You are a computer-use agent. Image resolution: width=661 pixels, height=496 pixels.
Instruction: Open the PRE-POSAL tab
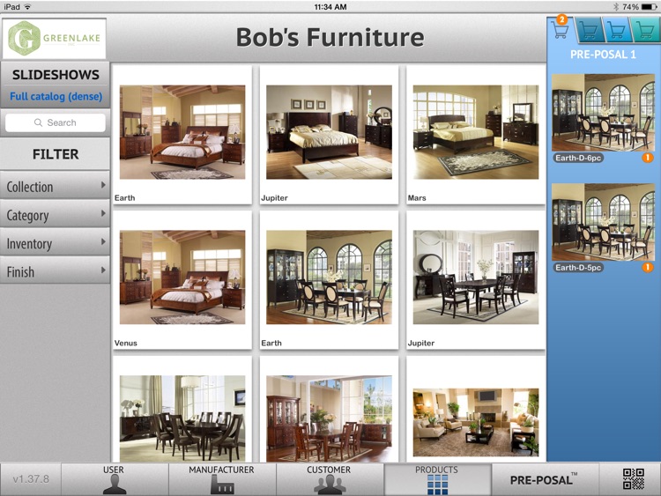coord(545,479)
